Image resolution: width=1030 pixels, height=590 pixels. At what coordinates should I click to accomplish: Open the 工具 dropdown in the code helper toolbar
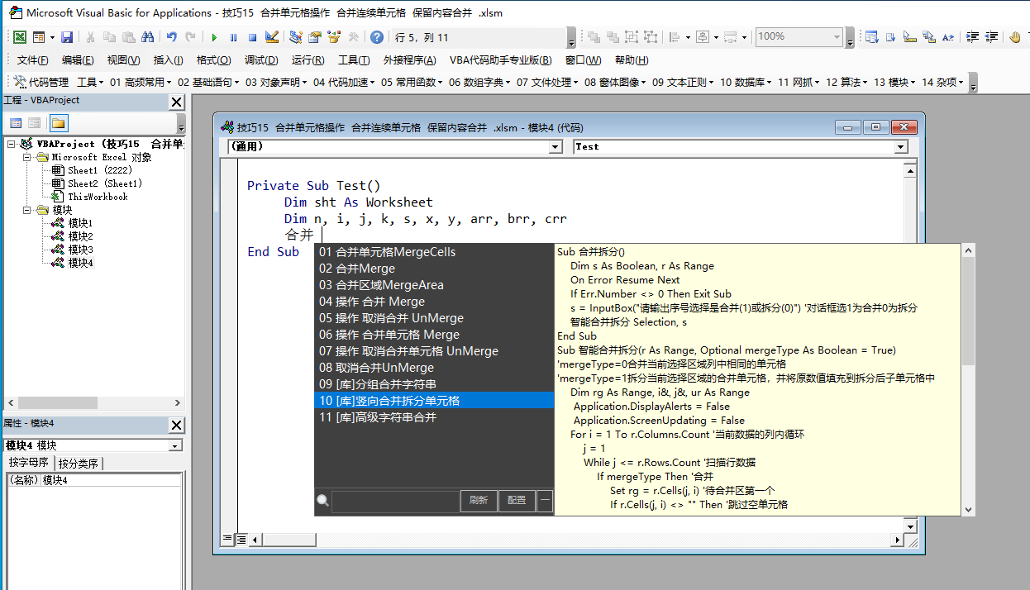pos(90,82)
